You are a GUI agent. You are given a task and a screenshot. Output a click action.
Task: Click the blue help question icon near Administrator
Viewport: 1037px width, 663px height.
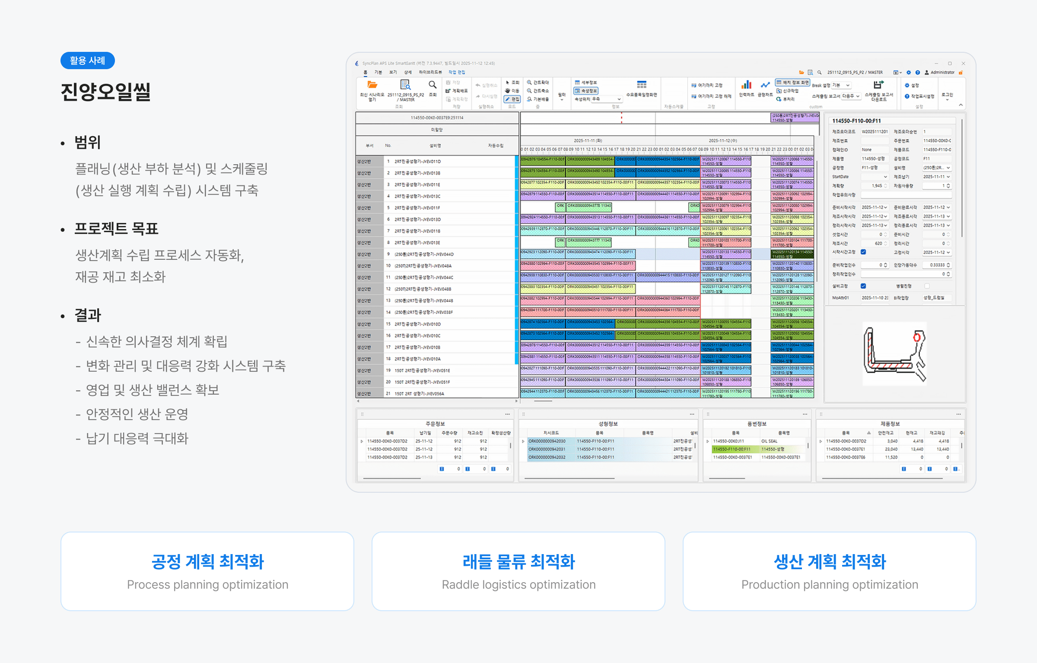(x=918, y=73)
